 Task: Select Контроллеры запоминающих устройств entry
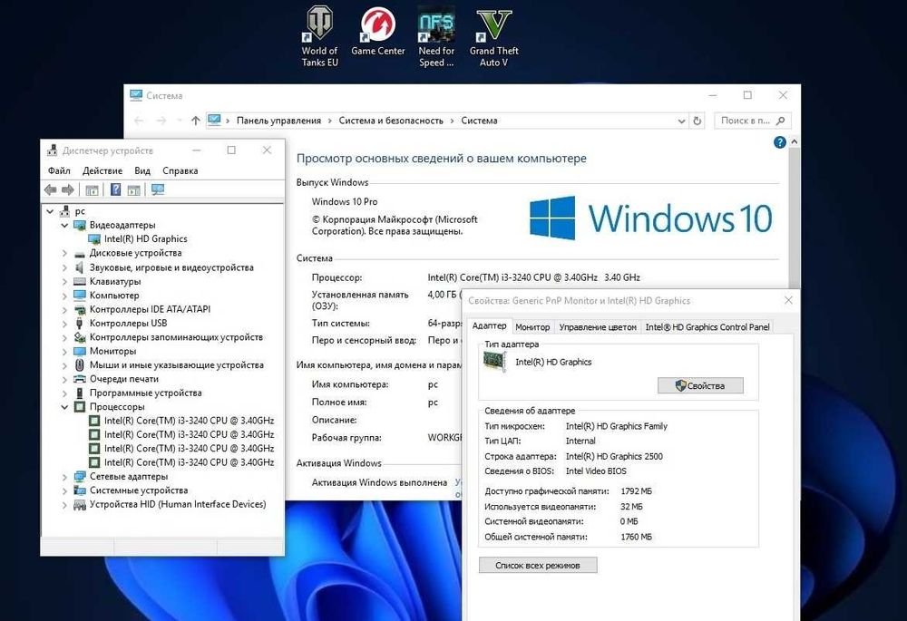[x=176, y=337]
